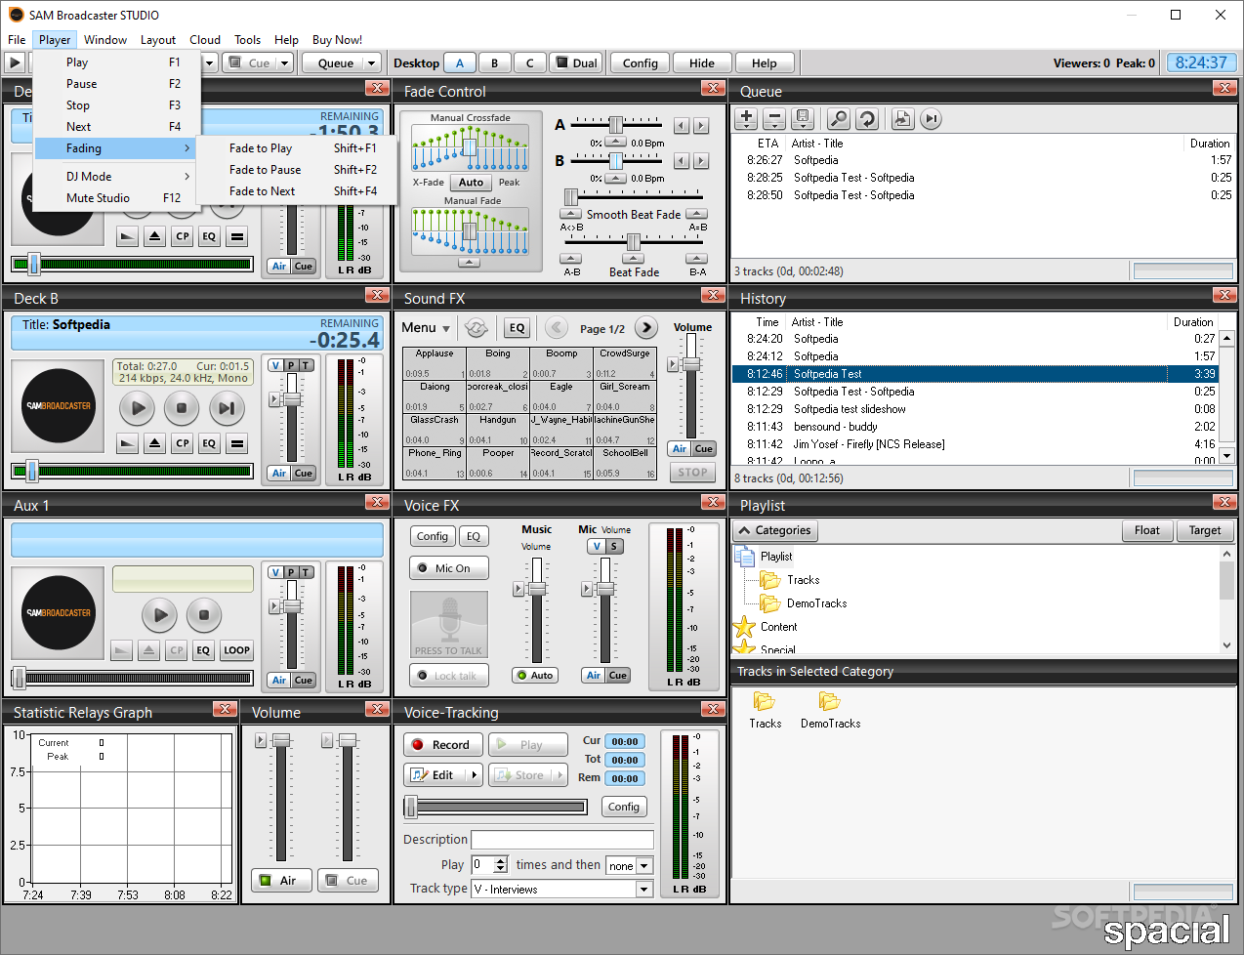1244x955 pixels.
Task: Adjust the Sound FX Volume slider
Action: 691,364
